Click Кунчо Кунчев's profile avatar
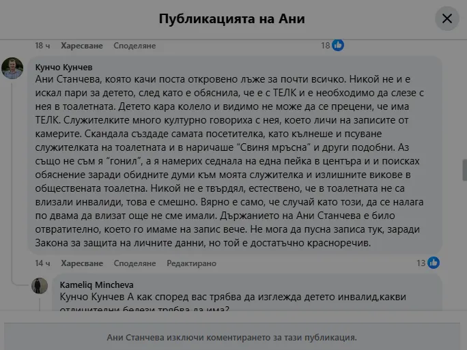This screenshot has width=467, height=350. pyautogui.click(x=12, y=68)
